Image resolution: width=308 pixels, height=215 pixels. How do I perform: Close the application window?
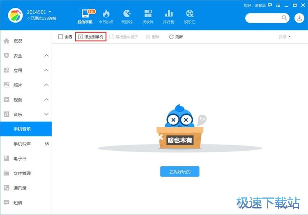303,5
